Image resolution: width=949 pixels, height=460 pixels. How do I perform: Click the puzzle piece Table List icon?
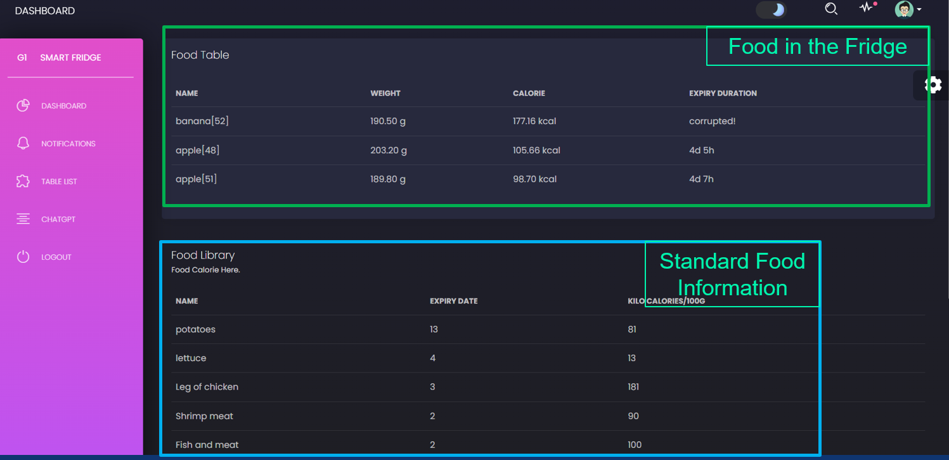(x=23, y=181)
